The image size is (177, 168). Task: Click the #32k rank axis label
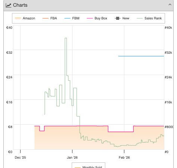[x=168, y=53]
